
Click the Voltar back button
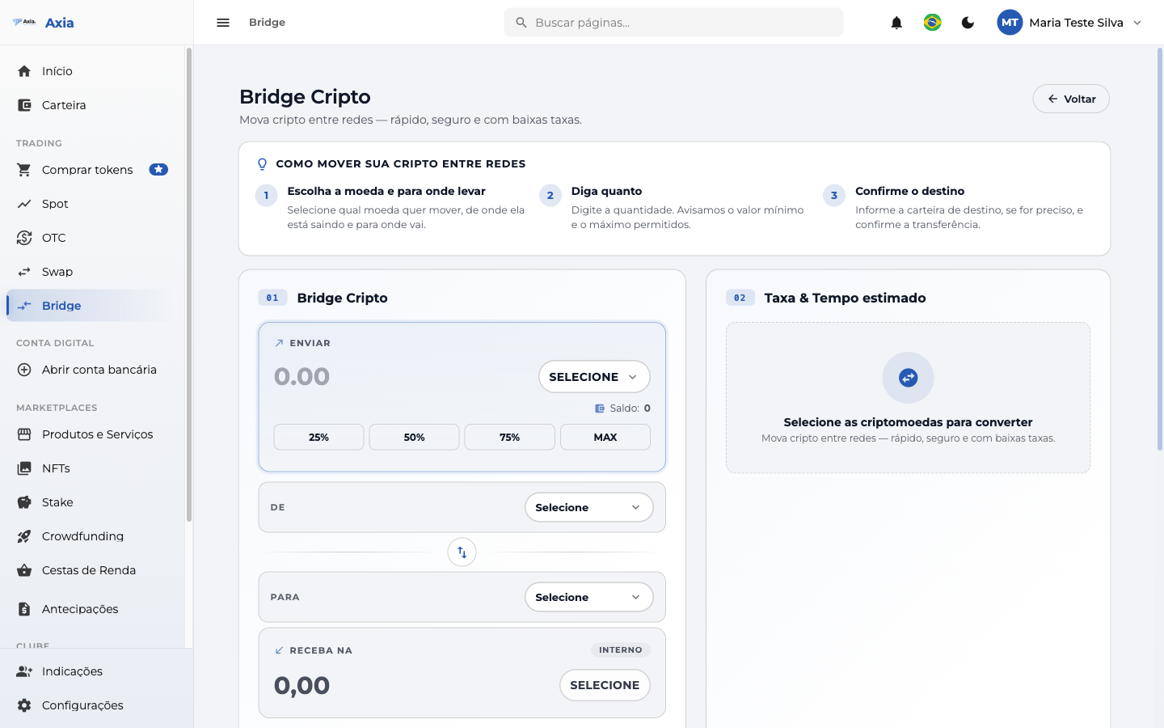click(x=1071, y=99)
